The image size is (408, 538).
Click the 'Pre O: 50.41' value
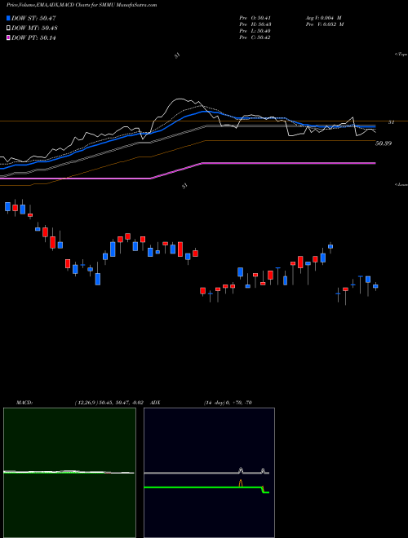pyautogui.click(x=256, y=18)
